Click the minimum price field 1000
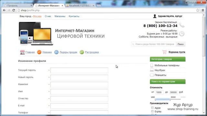The width and height of the screenshot is (207, 116). [159, 92]
